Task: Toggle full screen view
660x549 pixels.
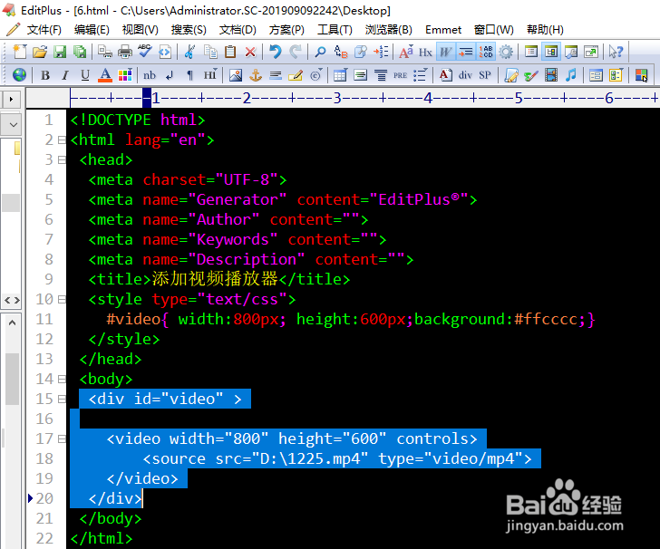Action: click(x=591, y=52)
